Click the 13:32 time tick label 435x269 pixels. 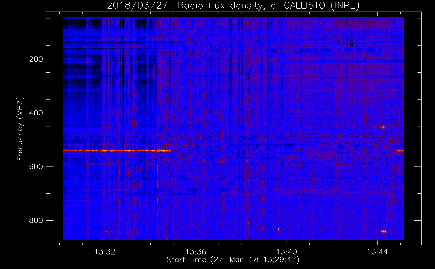click(x=105, y=252)
